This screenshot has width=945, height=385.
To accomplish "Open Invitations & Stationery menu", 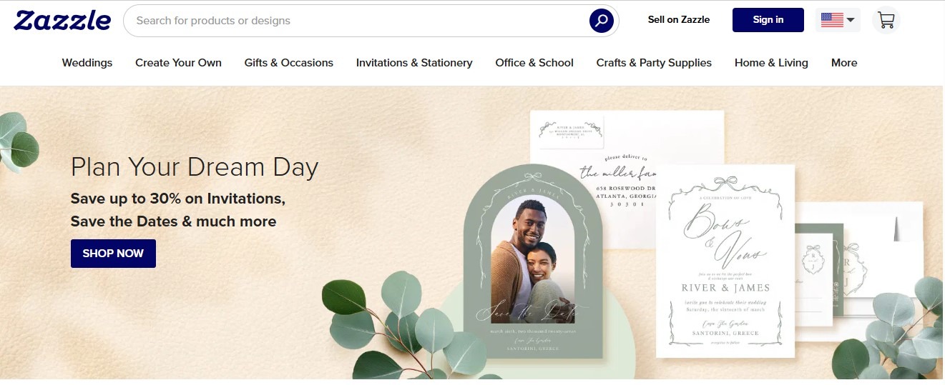I will tap(414, 63).
